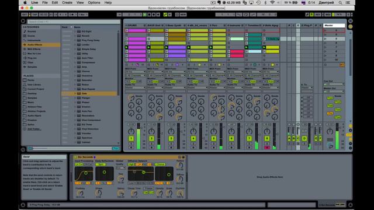The height and width of the screenshot is (210, 374).
Task: Toggle the KEY map mode button
Action: pyautogui.click(x=317, y=15)
